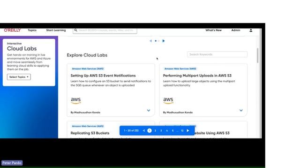Click the O'Reilly logo

point(12,30)
